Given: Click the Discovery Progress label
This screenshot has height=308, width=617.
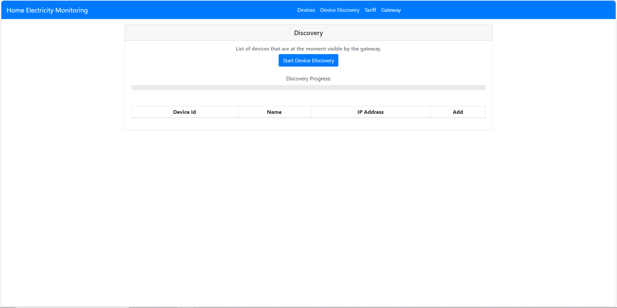Looking at the screenshot, I should (308, 78).
